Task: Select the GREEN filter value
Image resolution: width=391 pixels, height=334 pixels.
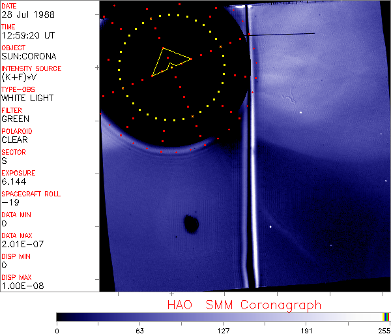Action: pyautogui.click(x=16, y=119)
